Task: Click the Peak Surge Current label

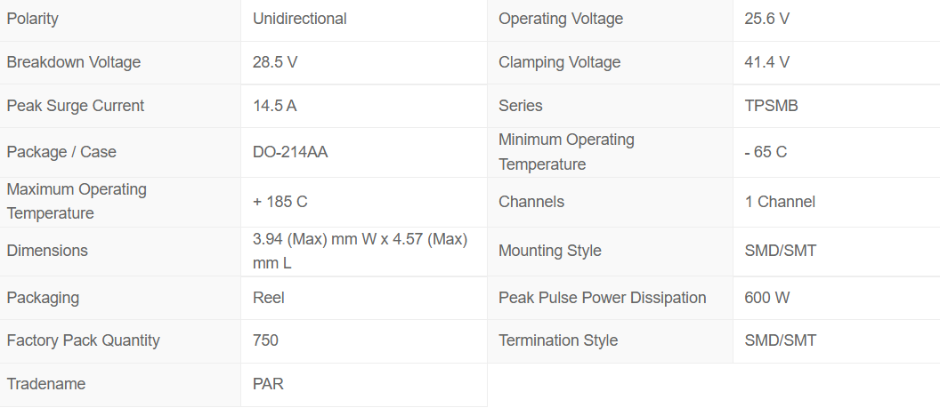Action: (x=76, y=106)
